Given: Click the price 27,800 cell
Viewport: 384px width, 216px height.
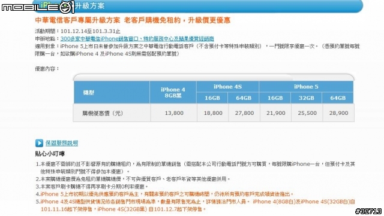Looking at the screenshot, I should coord(244,113).
